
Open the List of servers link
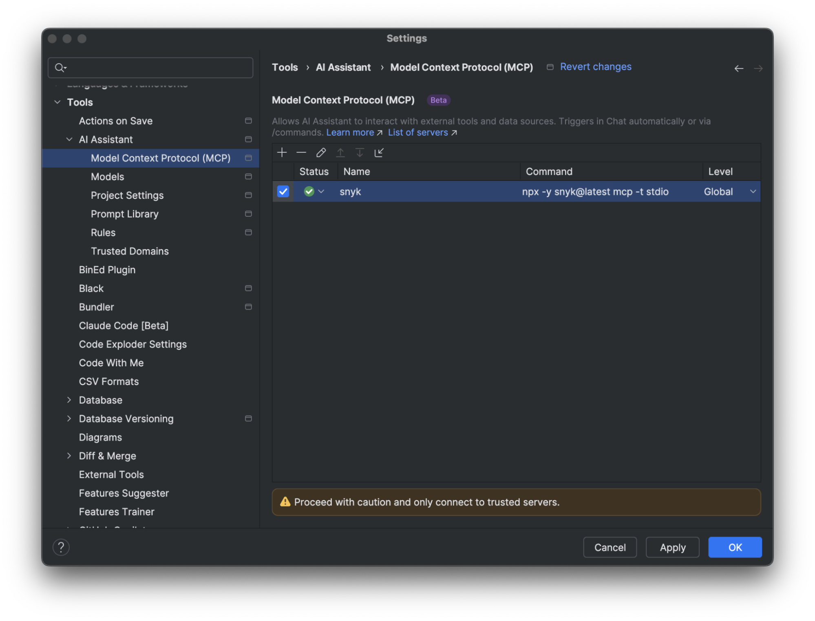click(418, 133)
